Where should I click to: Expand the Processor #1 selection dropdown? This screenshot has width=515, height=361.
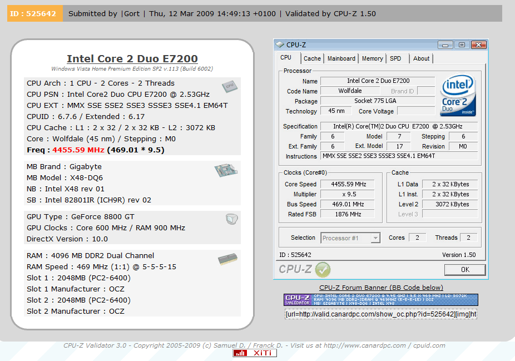pos(375,238)
